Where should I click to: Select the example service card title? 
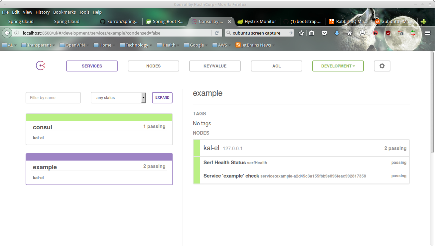[x=45, y=167]
